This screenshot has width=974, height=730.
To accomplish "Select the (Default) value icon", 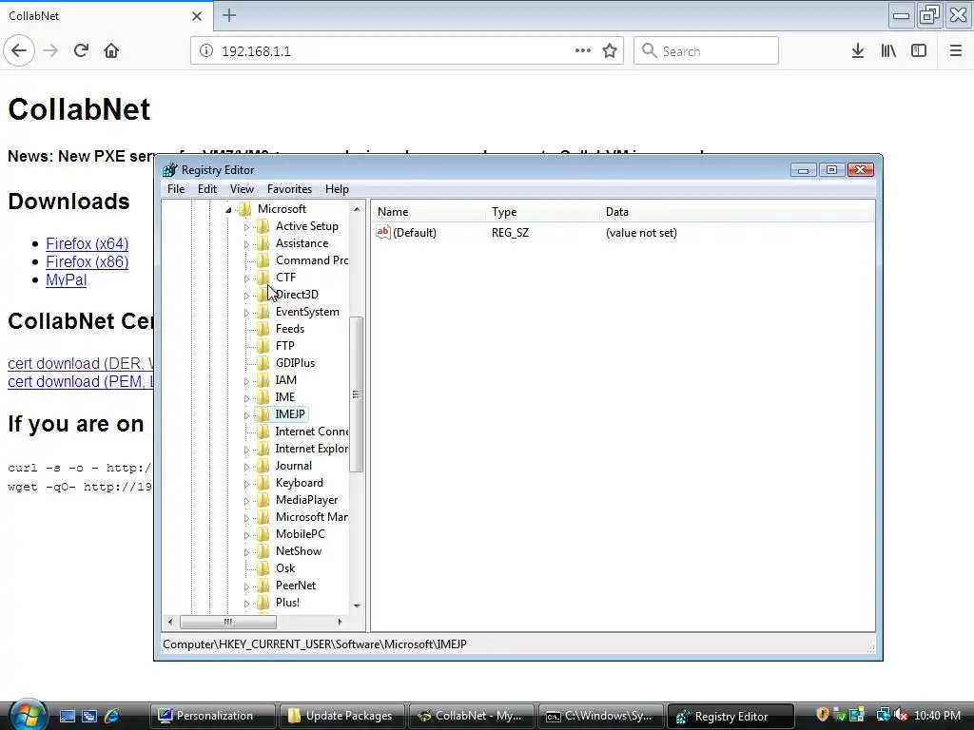I will (x=383, y=232).
